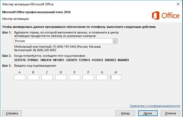Image resolution: width=183 pixels, height=117 pixels.
Task: Focus confirmation code field F
Action: (88, 77)
